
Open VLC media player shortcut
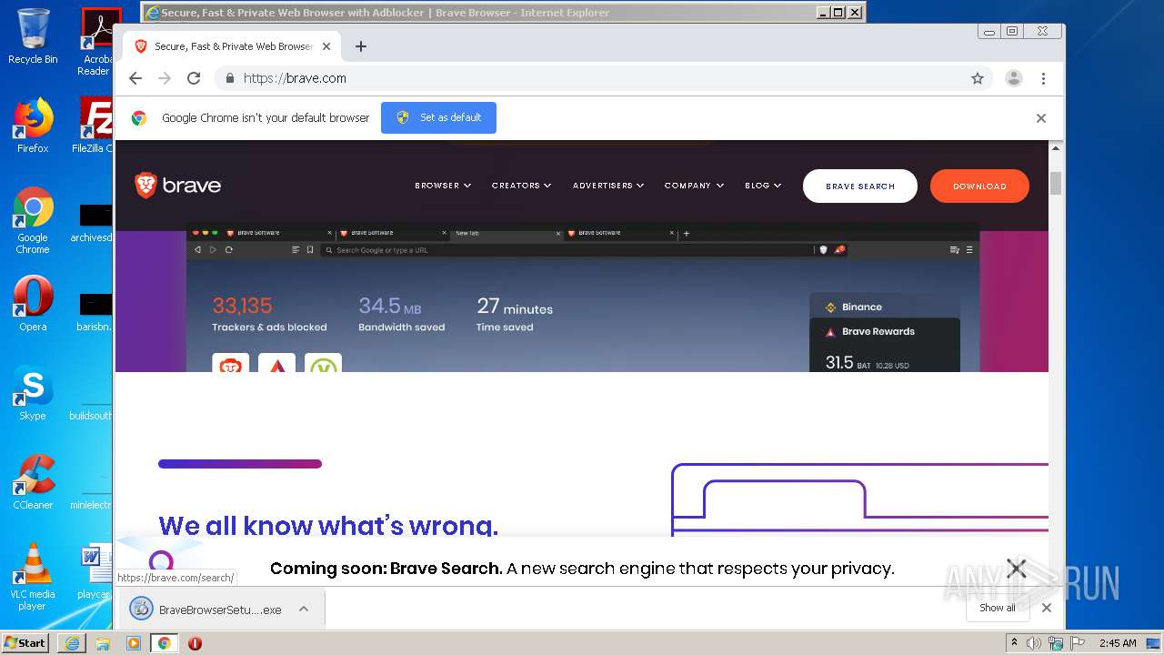(33, 577)
